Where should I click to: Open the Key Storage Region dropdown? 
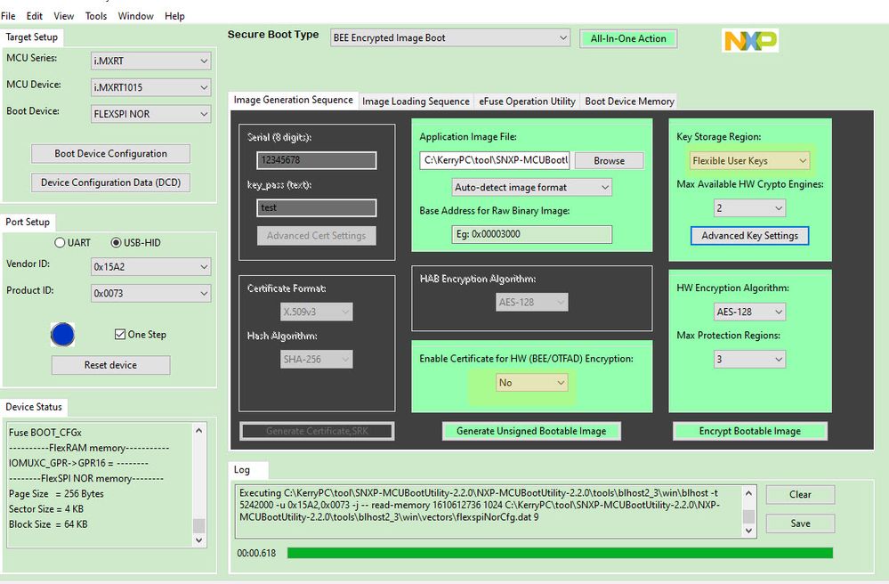[749, 160]
